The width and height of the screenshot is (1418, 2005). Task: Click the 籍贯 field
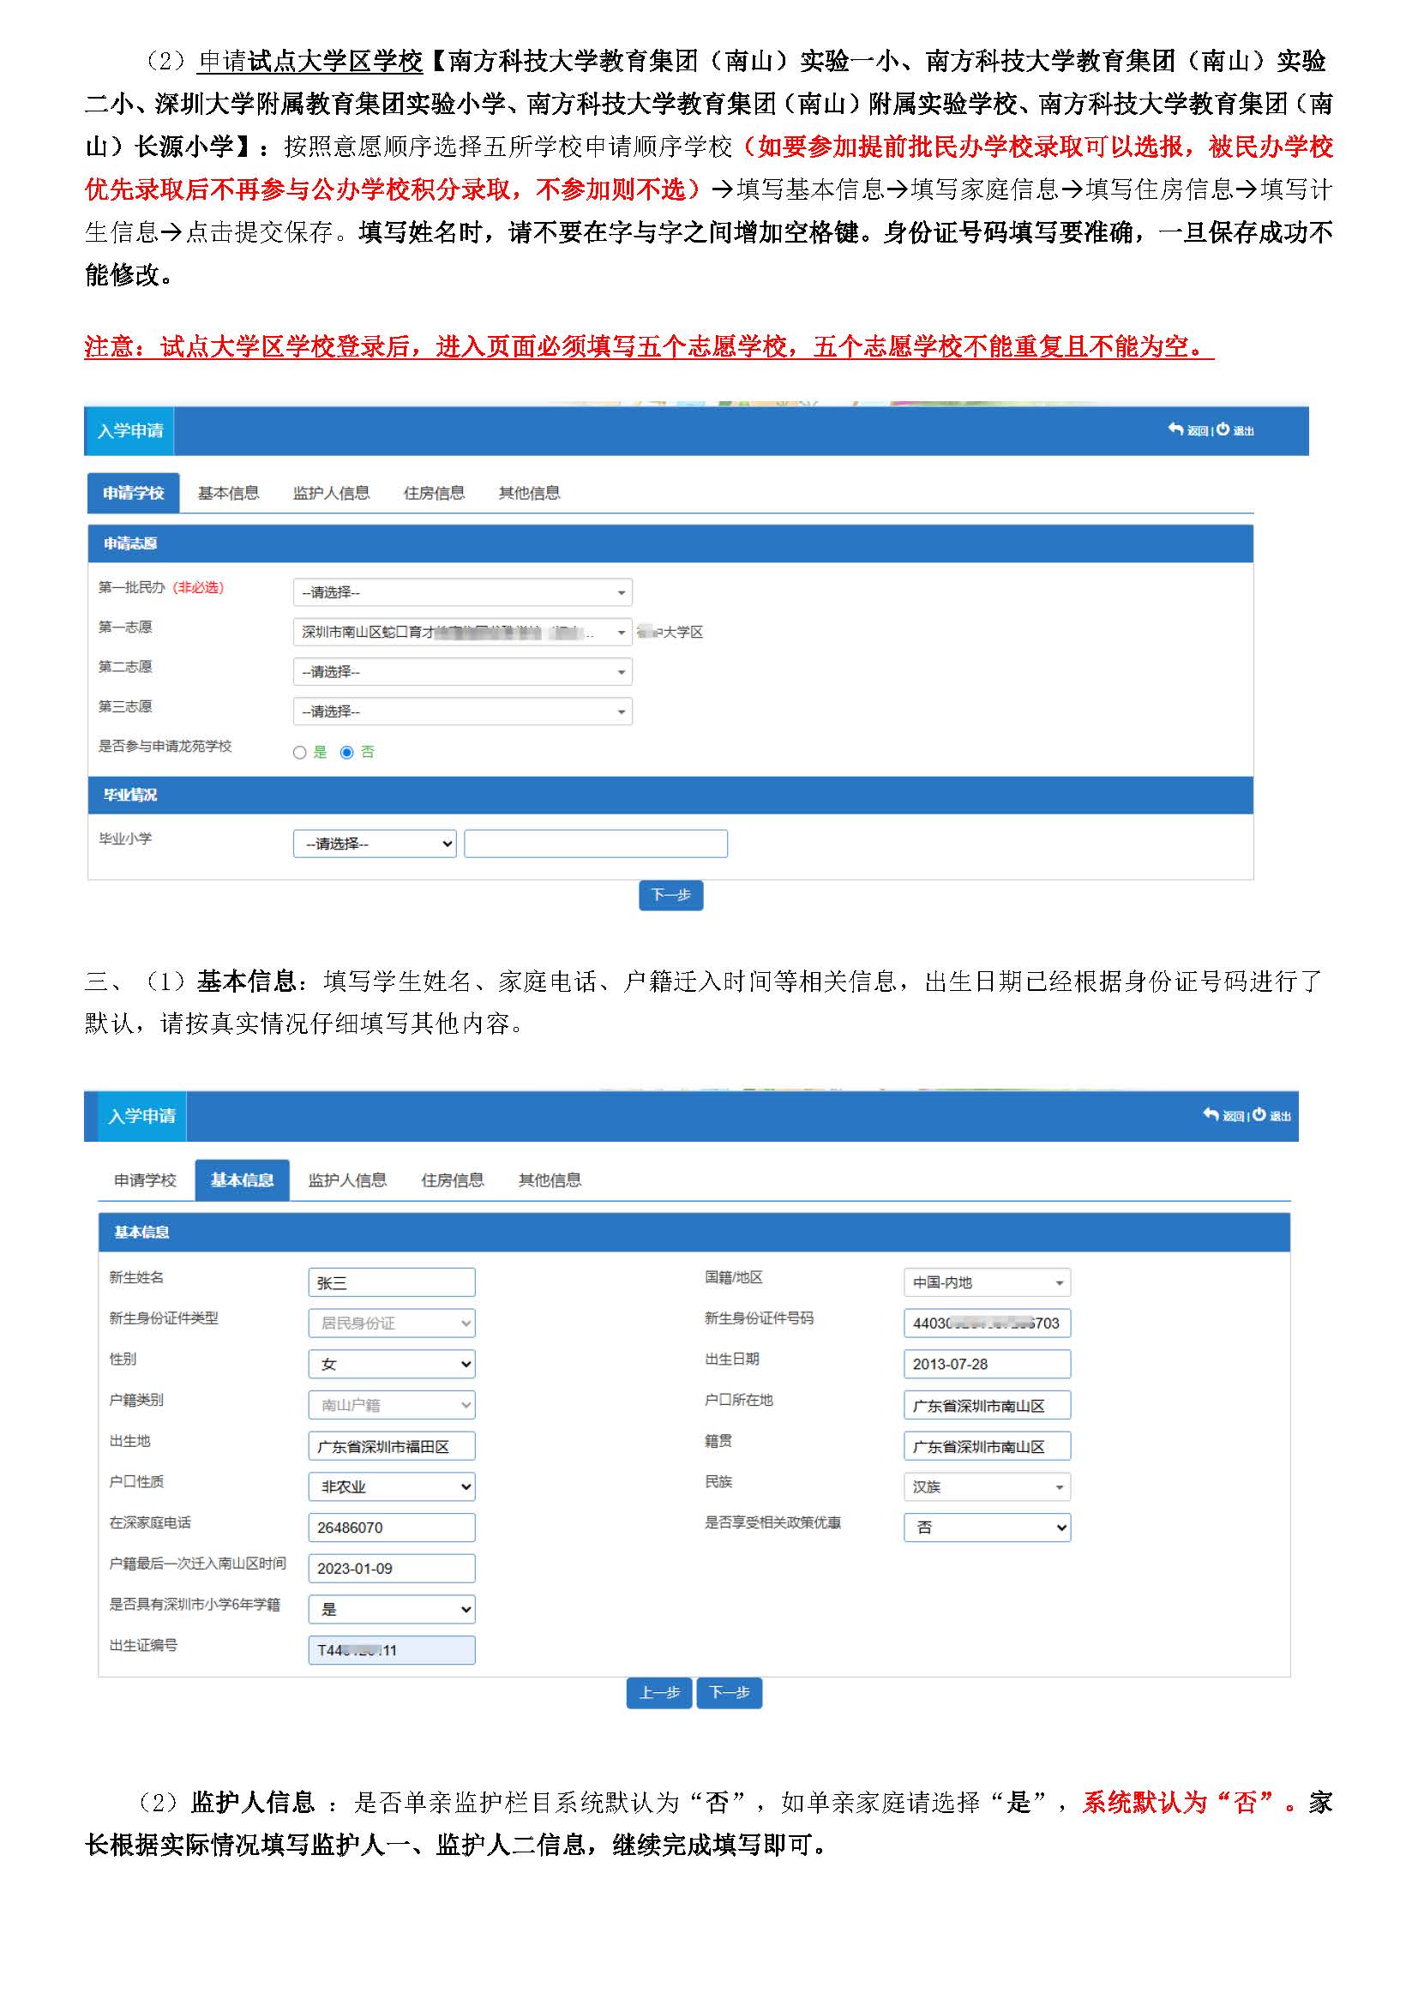[987, 1445]
